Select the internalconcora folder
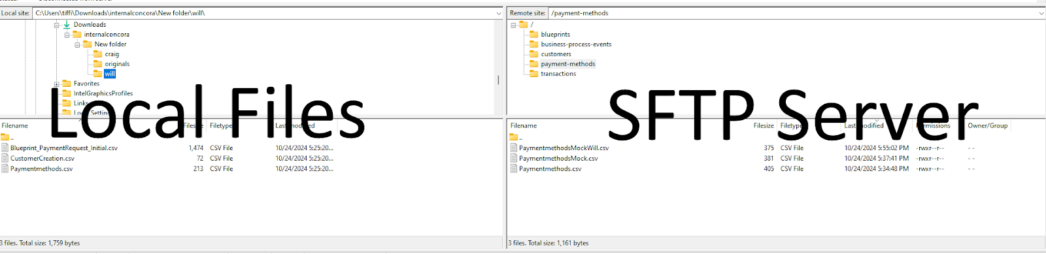This screenshot has height=254, width=1046. [107, 35]
